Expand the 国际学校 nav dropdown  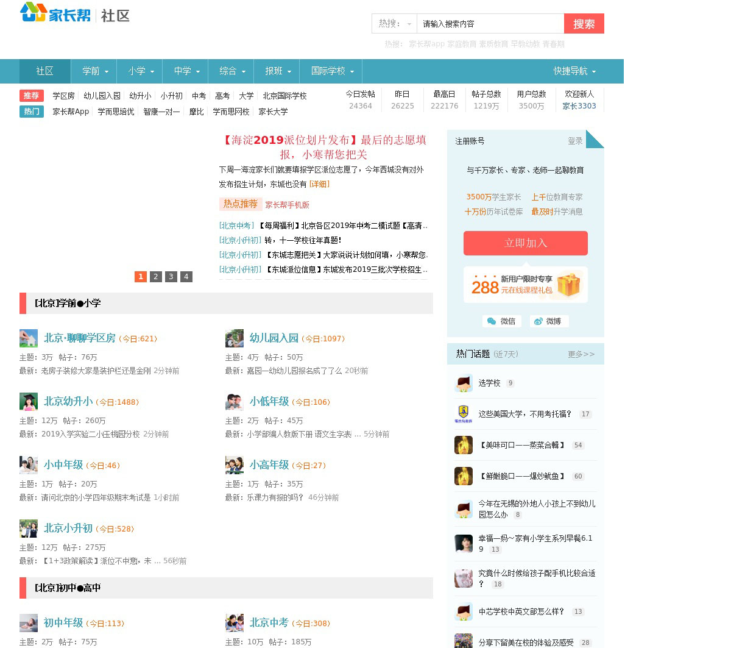[331, 71]
